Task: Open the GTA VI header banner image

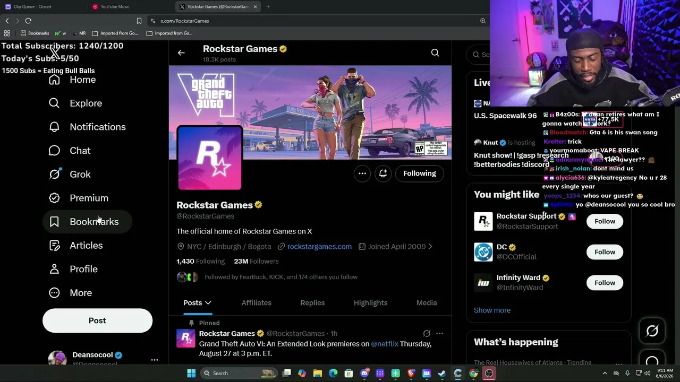Action: [x=310, y=112]
